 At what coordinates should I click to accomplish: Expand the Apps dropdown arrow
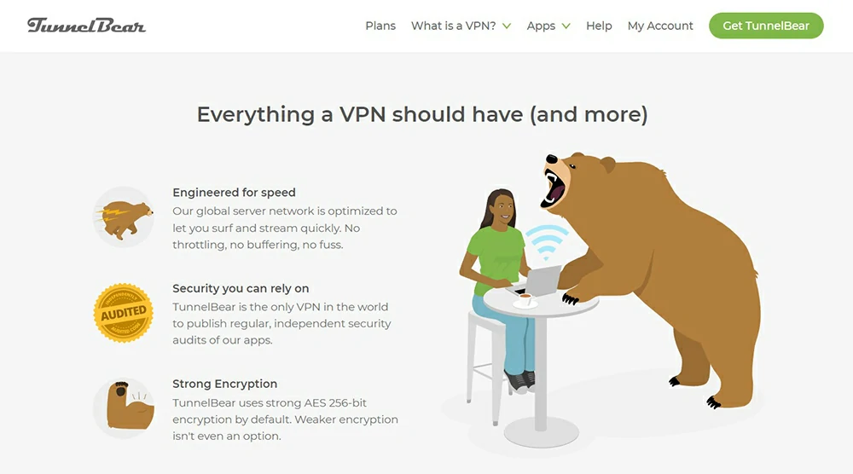566,26
